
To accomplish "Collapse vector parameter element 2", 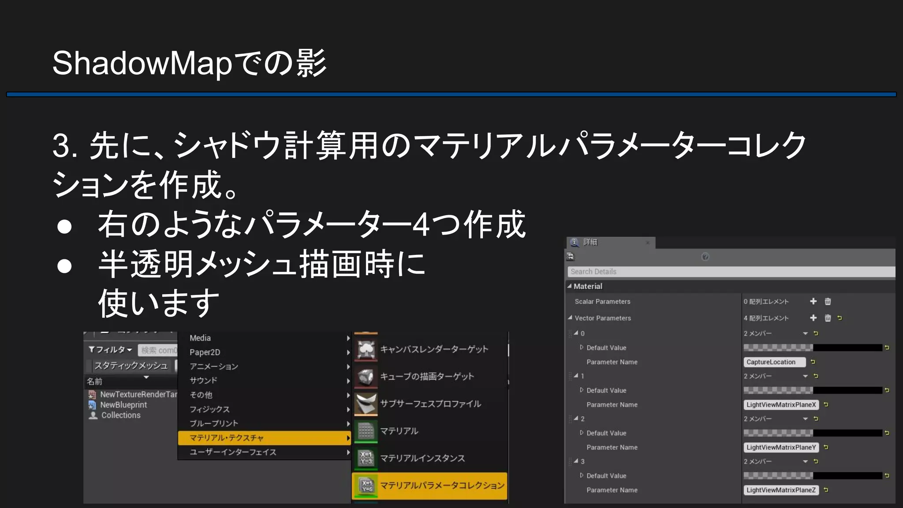I will 576,418.
